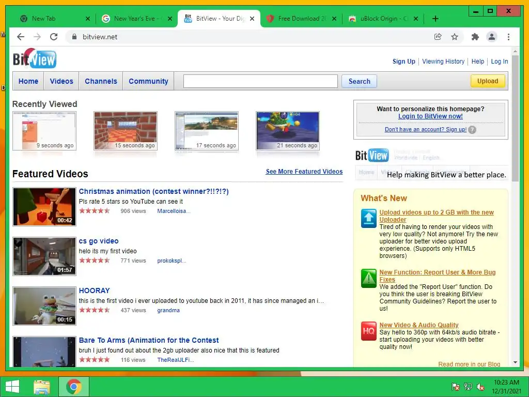529x397 pixels.
Task: Open Viewing History link
Action: click(443, 62)
